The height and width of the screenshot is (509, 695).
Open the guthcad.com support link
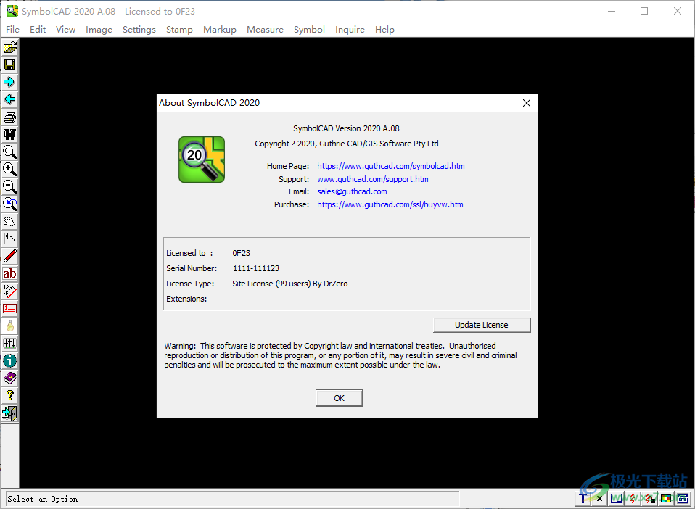pyautogui.click(x=372, y=179)
